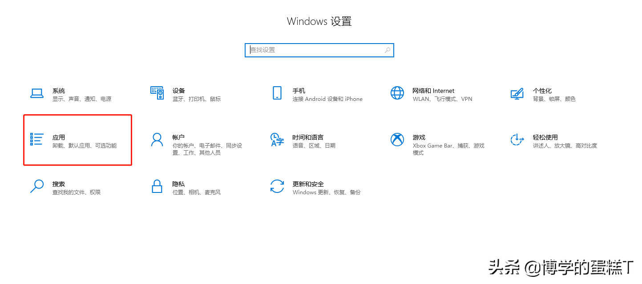Open the 设备 settings title

(x=179, y=91)
